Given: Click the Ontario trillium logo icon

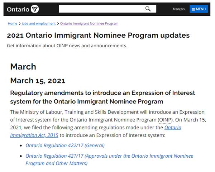Looking at the screenshot, I should 35,9.
